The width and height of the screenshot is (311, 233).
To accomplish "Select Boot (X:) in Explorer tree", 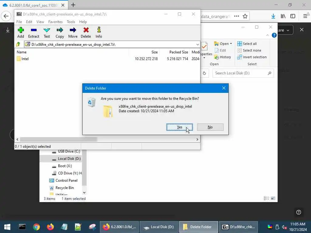I will point(62,166).
